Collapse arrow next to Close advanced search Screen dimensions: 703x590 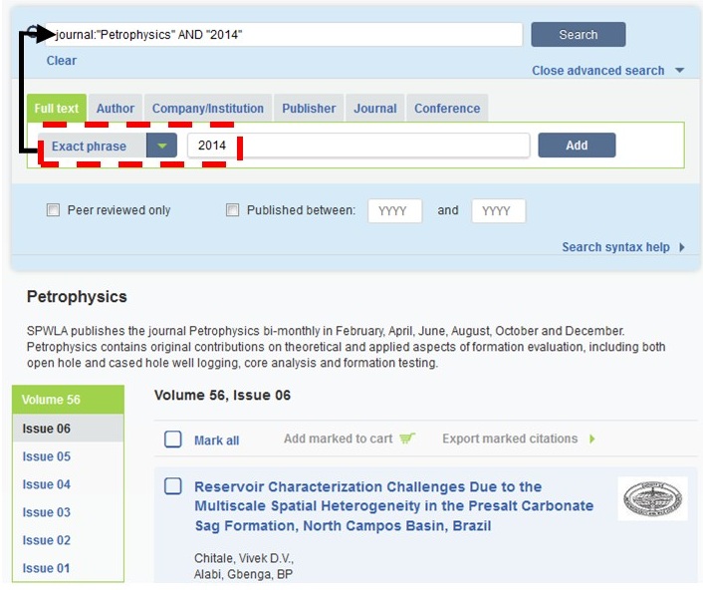(680, 71)
